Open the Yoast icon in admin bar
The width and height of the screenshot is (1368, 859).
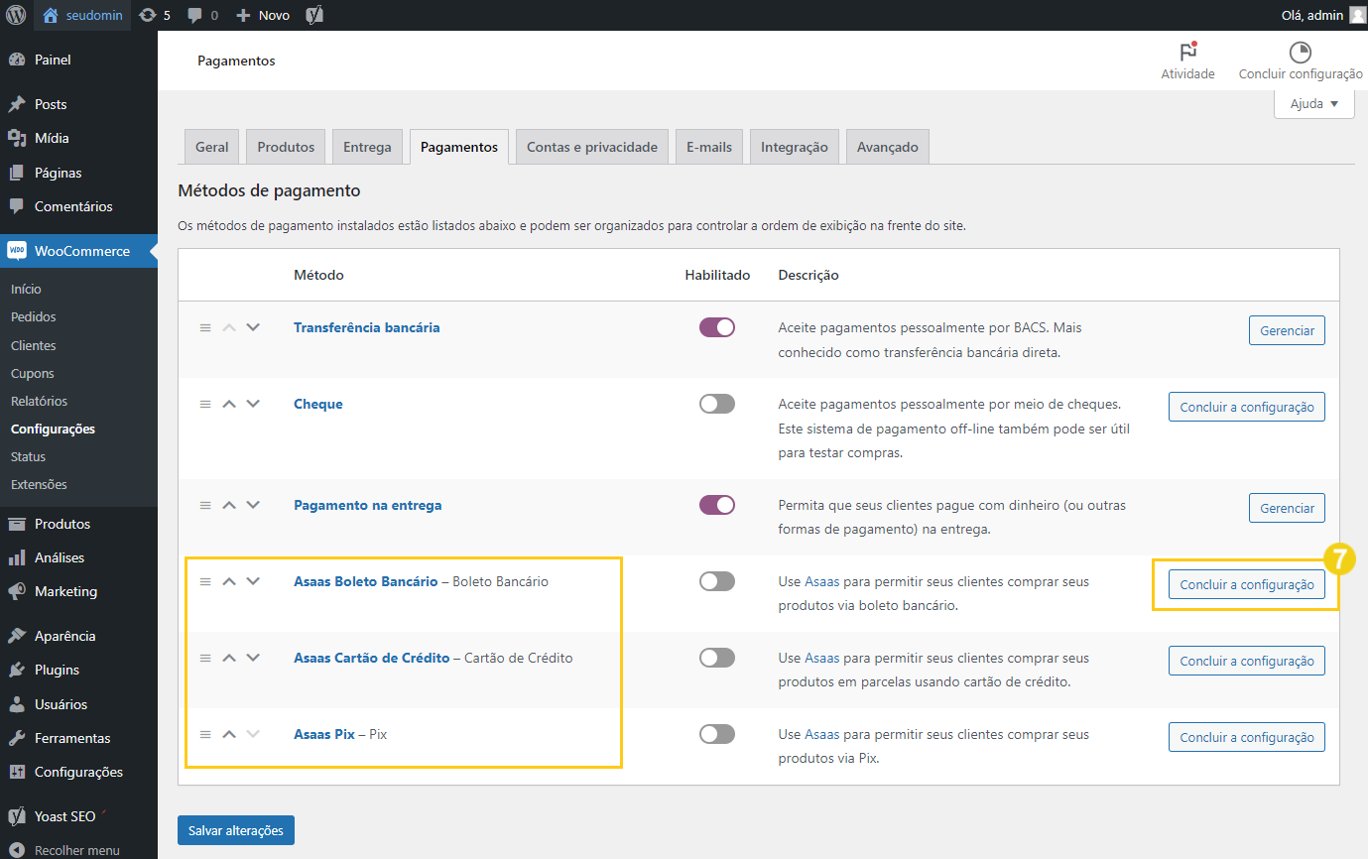pos(313,15)
